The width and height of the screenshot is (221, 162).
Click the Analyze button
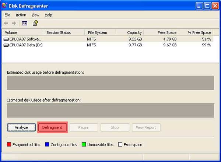(21, 127)
